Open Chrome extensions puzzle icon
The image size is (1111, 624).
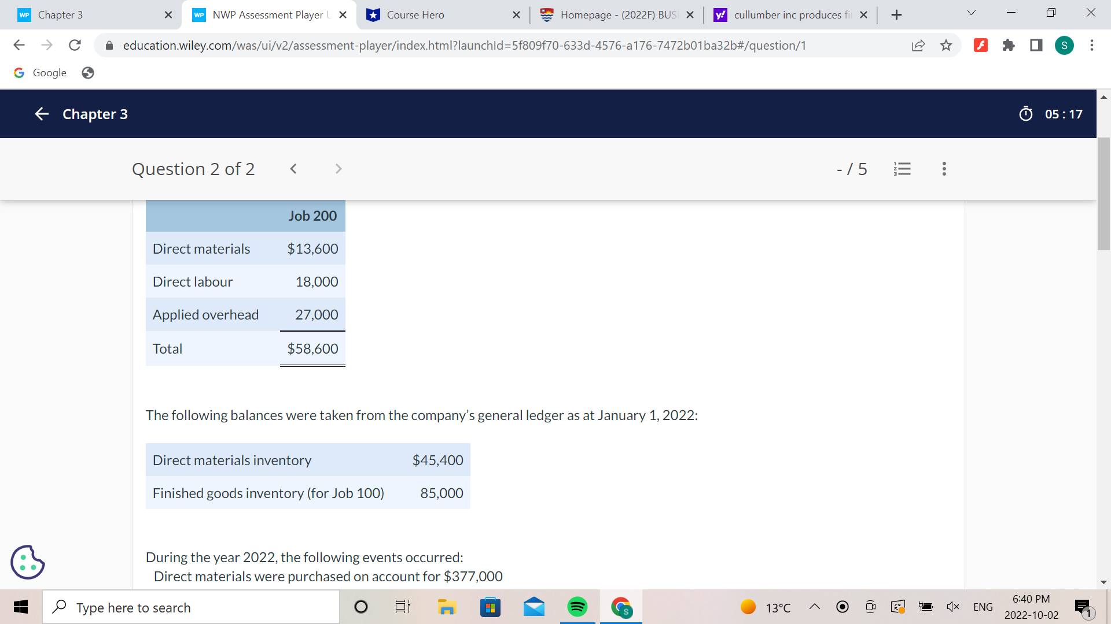click(1009, 45)
